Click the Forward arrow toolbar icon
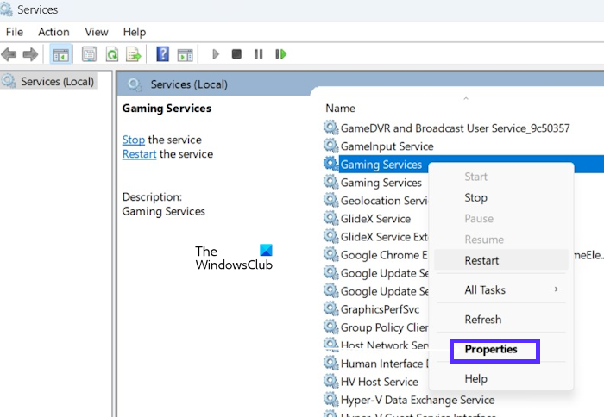The height and width of the screenshot is (417, 604). (x=30, y=54)
